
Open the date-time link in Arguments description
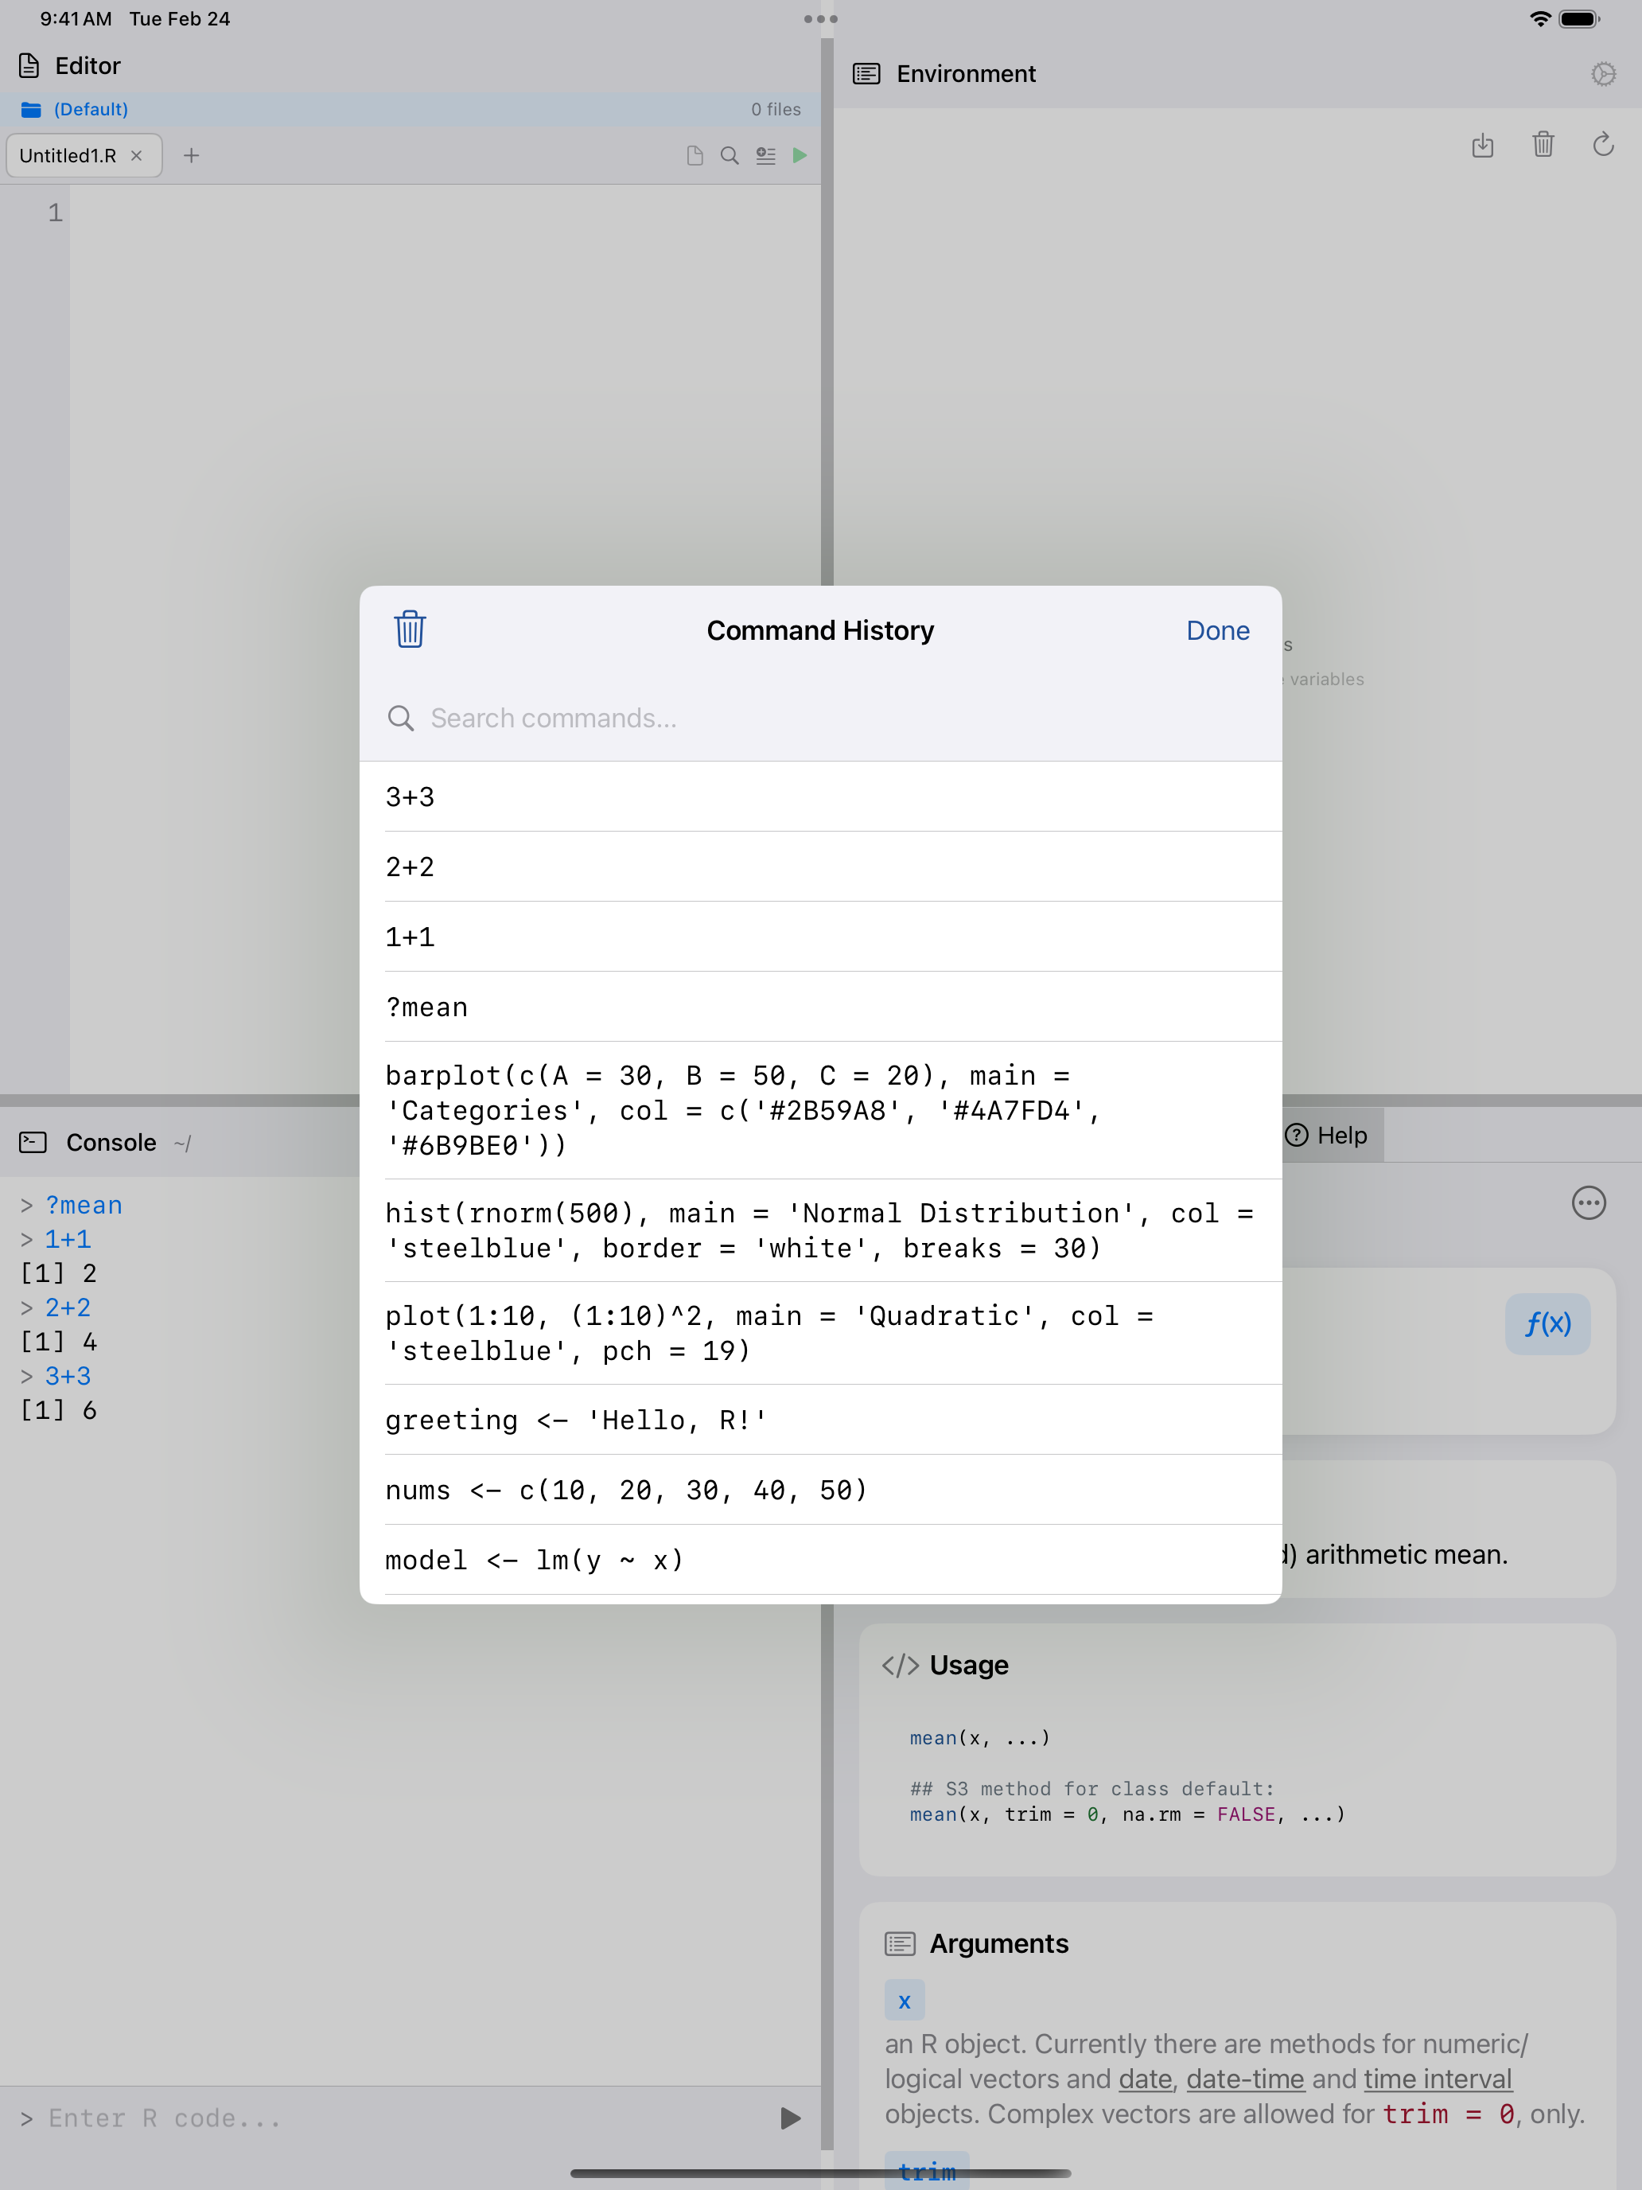click(x=1245, y=2078)
